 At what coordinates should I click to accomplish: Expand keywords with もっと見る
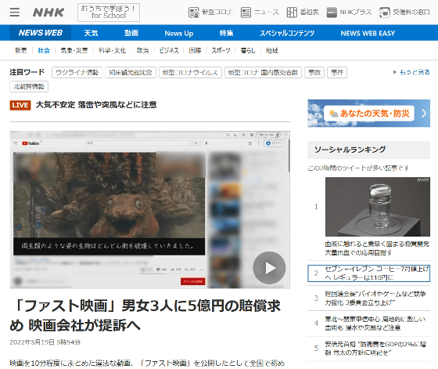(x=411, y=72)
